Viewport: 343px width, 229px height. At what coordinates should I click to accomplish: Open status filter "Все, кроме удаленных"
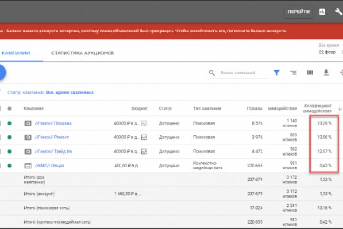(70, 92)
